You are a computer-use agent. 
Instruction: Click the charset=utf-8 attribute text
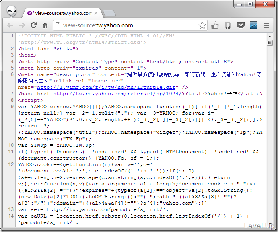pos(207,62)
